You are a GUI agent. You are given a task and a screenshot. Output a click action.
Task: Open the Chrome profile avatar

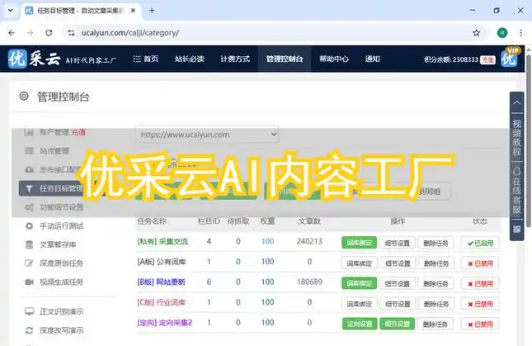pyautogui.click(x=502, y=32)
